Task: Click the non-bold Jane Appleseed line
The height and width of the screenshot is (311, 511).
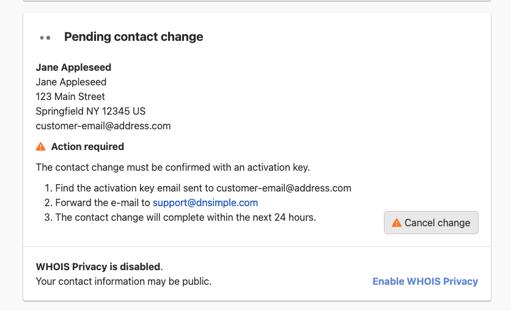Action: (x=71, y=82)
